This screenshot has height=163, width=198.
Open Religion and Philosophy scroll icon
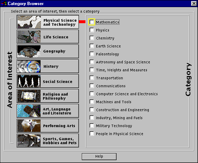click(x=29, y=96)
